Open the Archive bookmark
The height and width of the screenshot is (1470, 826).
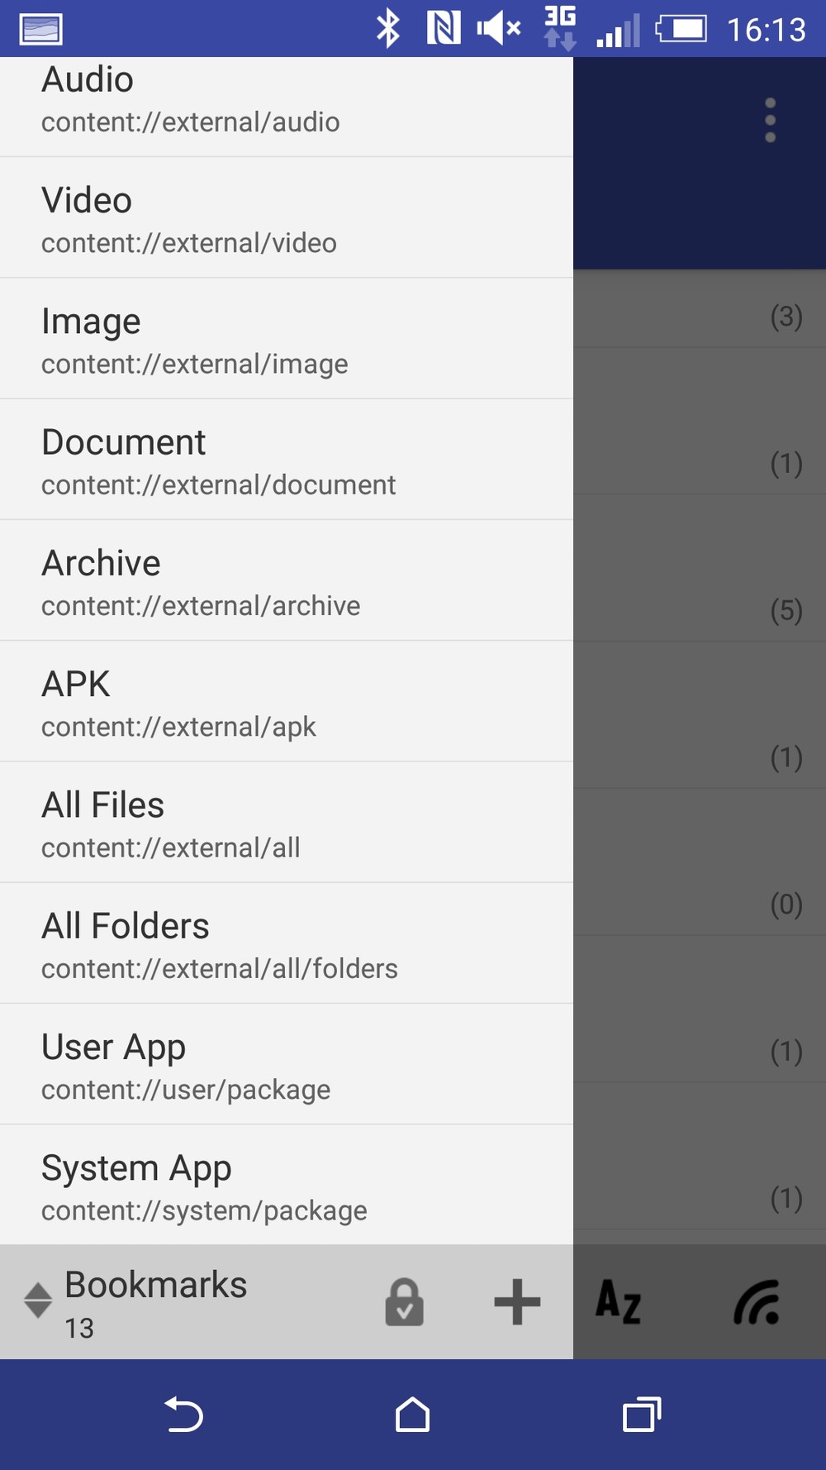coord(286,582)
